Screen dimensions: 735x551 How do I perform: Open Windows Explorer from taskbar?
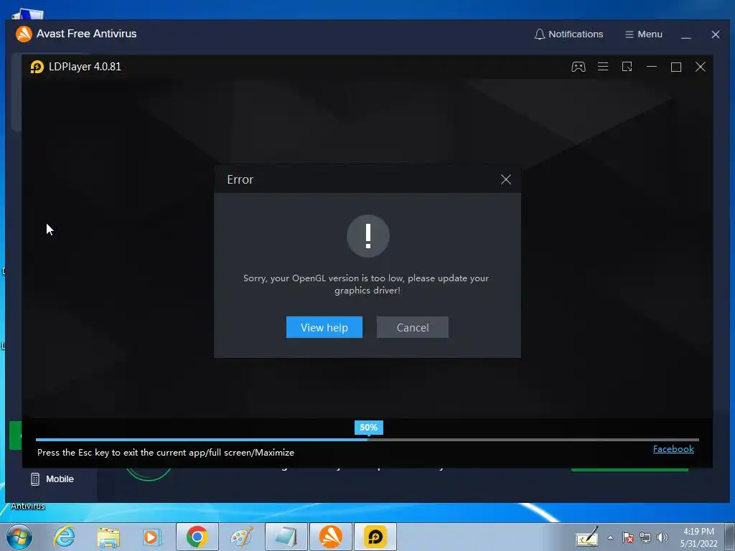(x=108, y=537)
